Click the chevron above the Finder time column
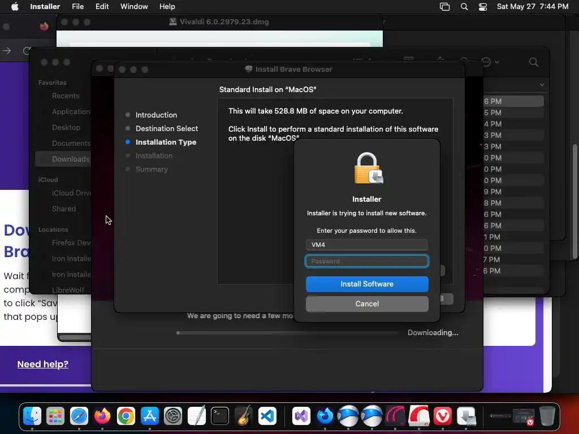579x434 pixels. (542, 85)
